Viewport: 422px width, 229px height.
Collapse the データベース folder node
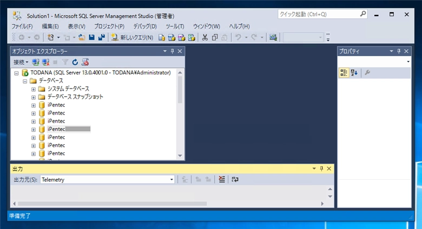[25, 81]
